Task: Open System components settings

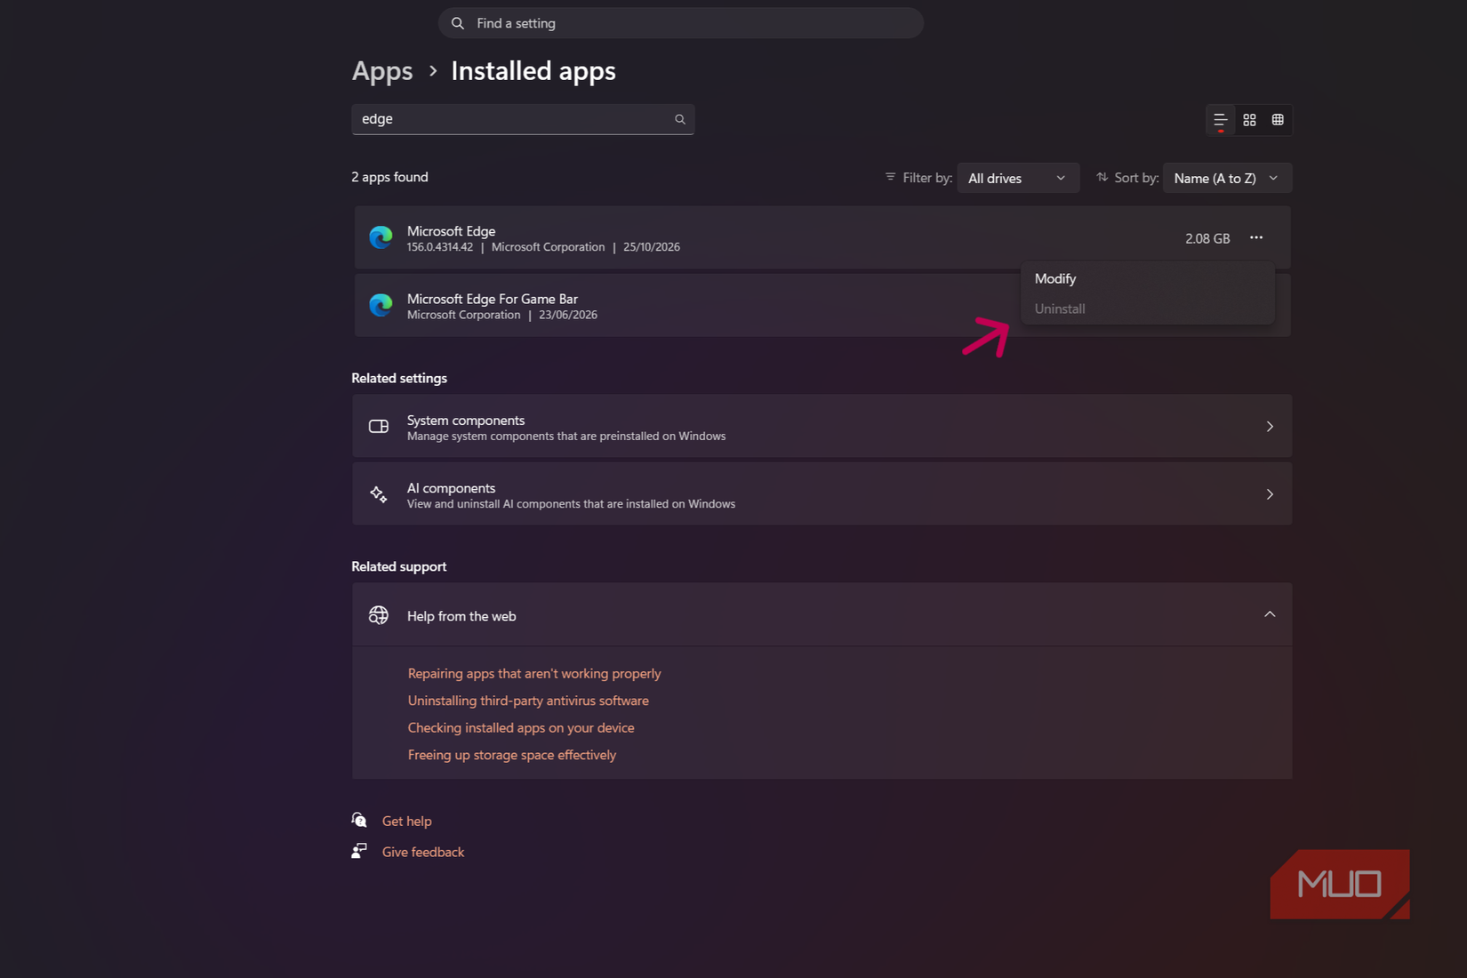Action: (x=822, y=426)
